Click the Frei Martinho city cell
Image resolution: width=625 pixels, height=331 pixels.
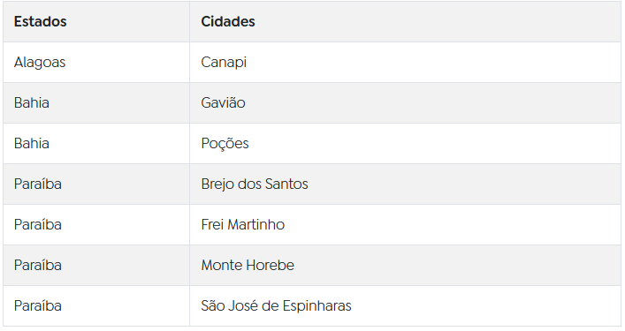point(405,224)
